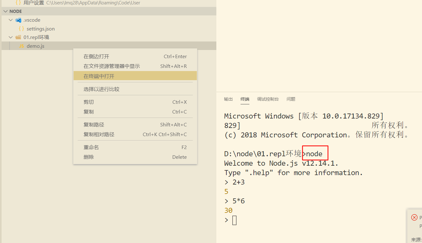Click the JSON braces icon of settings.json

click(x=21, y=29)
